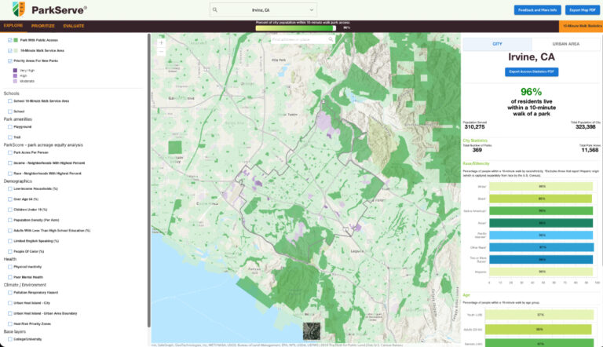The width and height of the screenshot is (603, 347).
Task: Check Low-Income Households (%) layer
Action: pyautogui.click(x=10, y=188)
